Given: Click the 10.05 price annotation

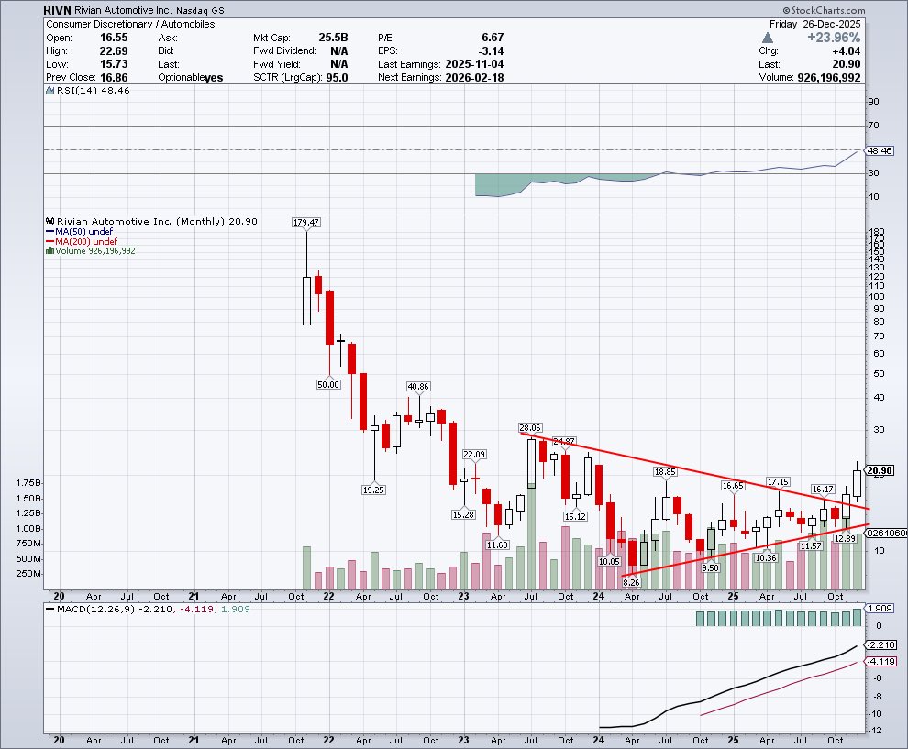Looking at the screenshot, I should pos(609,561).
